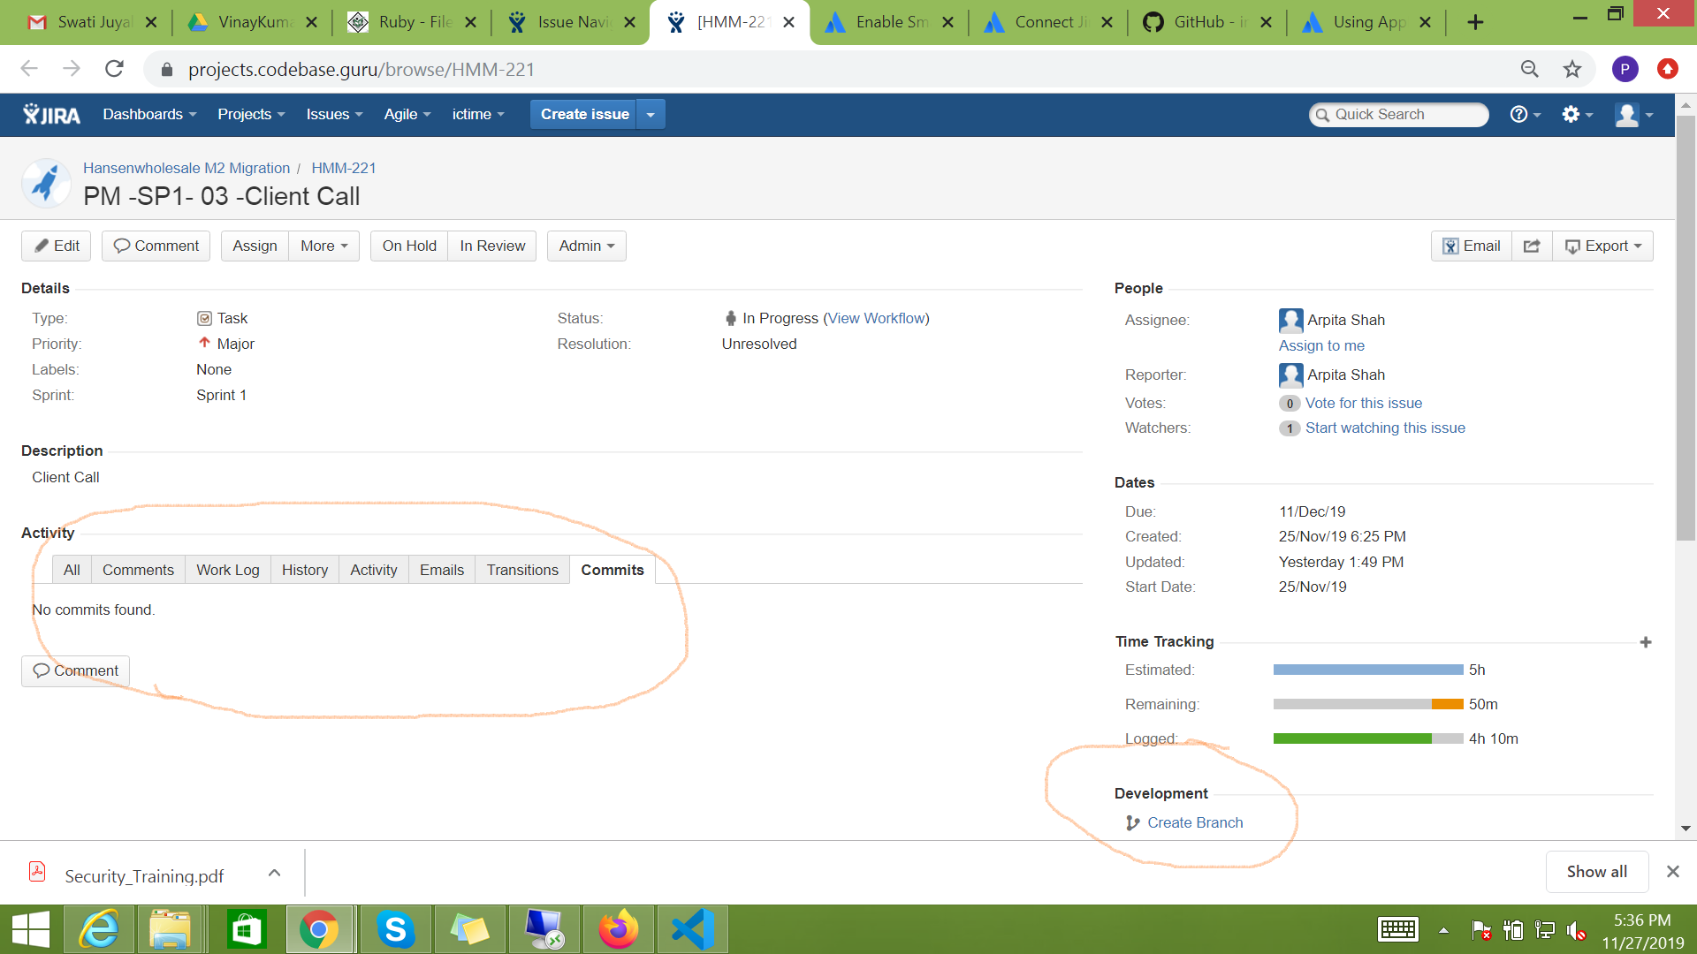1697x954 pixels.
Task: Click the Create Branch link
Action: (1195, 822)
